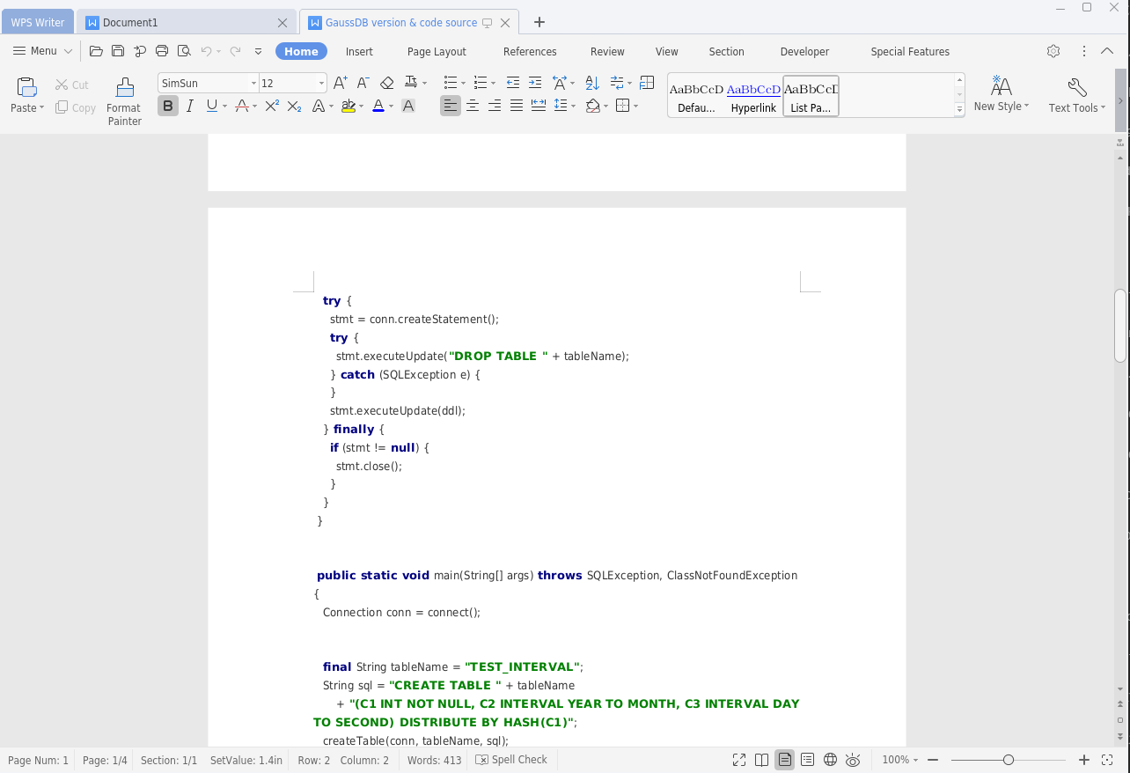Image resolution: width=1130 pixels, height=773 pixels.
Task: Open the Page Layout ribbon tab
Action: (x=437, y=51)
